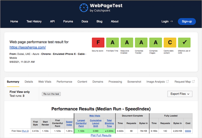Click the external link icon beside Image Analysis

[167, 82]
